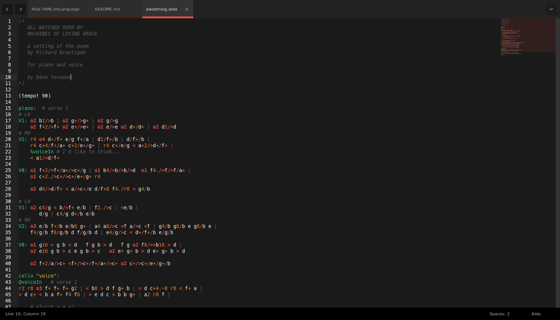
Task: Change syntax from Alda in status bar
Action: [536, 314]
